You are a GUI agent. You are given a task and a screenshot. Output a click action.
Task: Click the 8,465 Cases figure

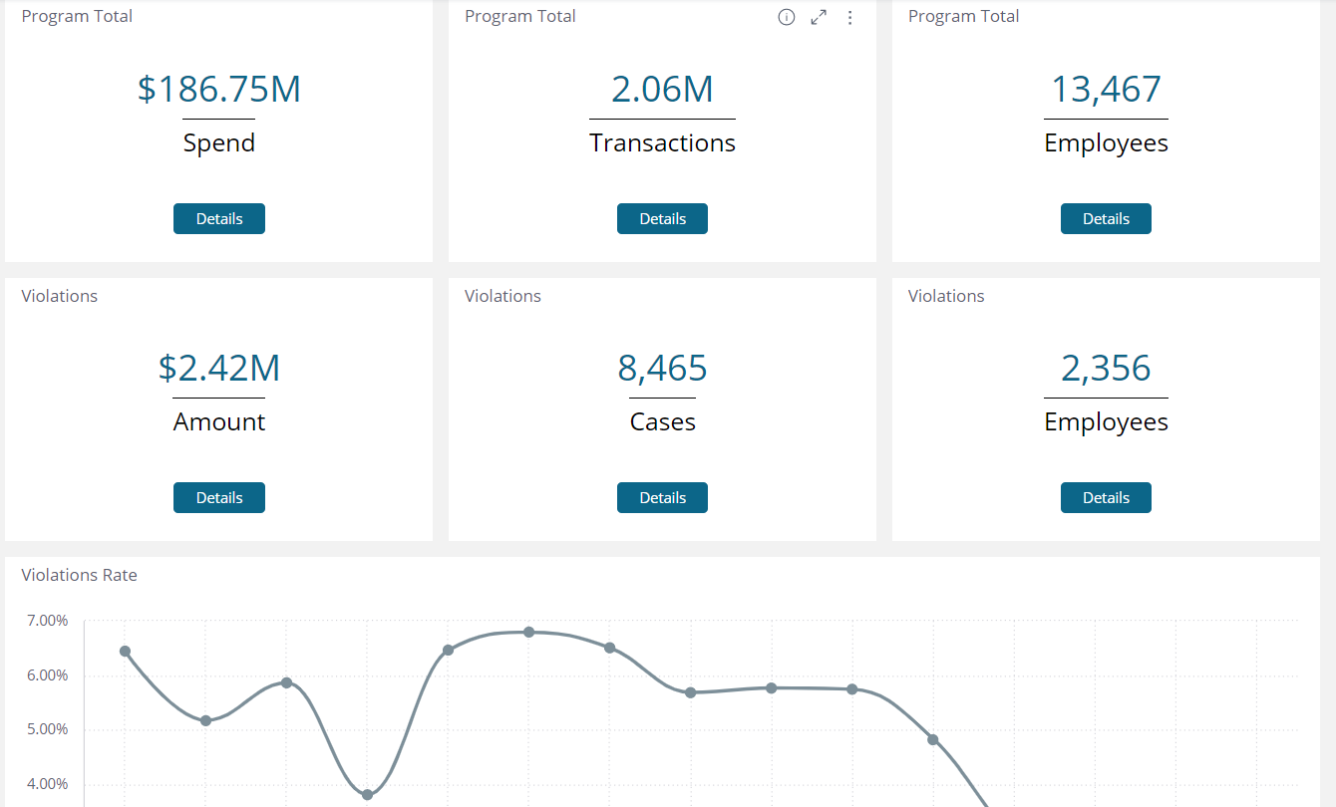point(662,368)
